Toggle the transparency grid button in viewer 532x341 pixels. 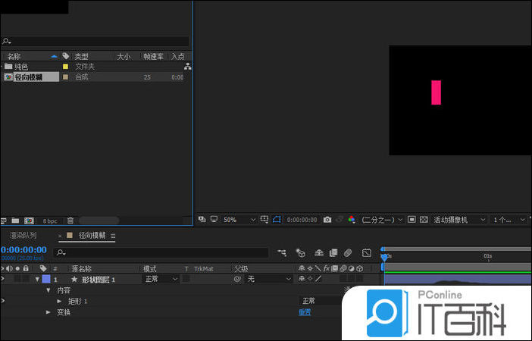(x=424, y=220)
